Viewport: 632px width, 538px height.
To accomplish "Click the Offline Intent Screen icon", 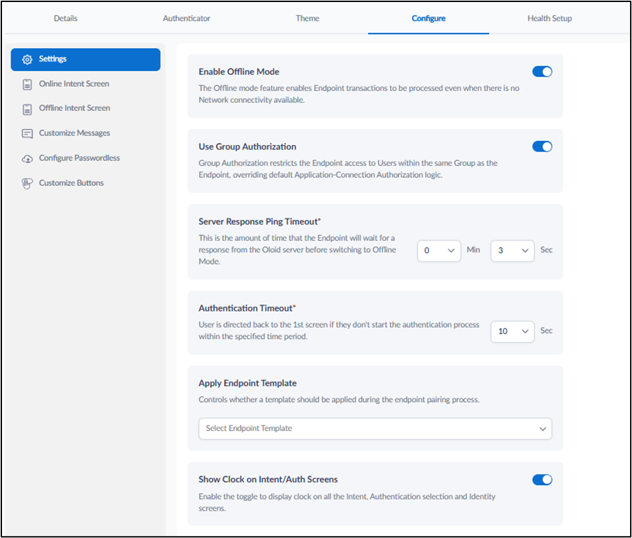I will pos(27,109).
